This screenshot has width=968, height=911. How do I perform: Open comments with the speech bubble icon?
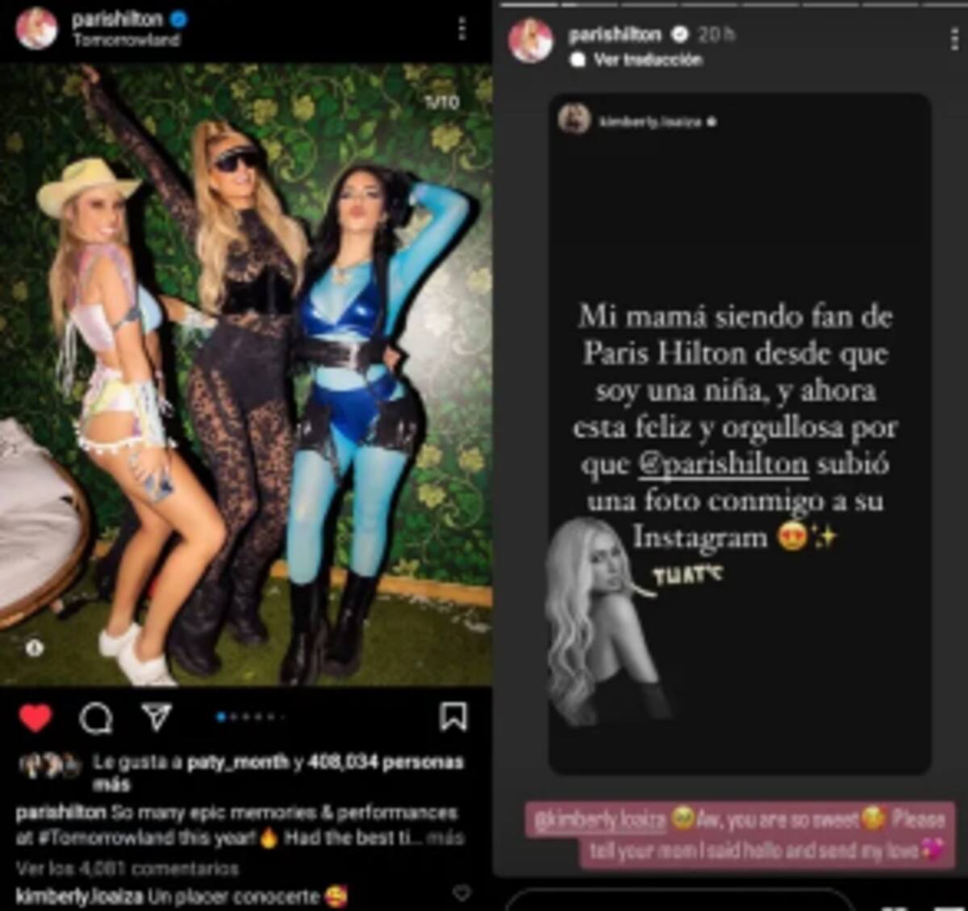point(96,718)
